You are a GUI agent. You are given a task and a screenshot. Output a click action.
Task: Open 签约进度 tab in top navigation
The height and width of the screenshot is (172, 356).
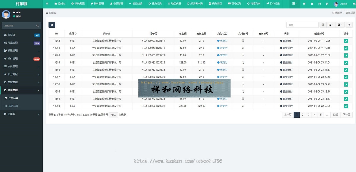click(136, 4)
